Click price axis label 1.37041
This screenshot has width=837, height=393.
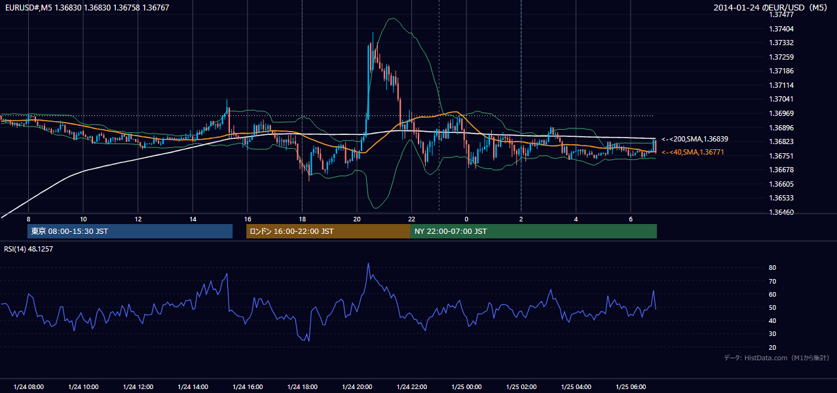781,99
